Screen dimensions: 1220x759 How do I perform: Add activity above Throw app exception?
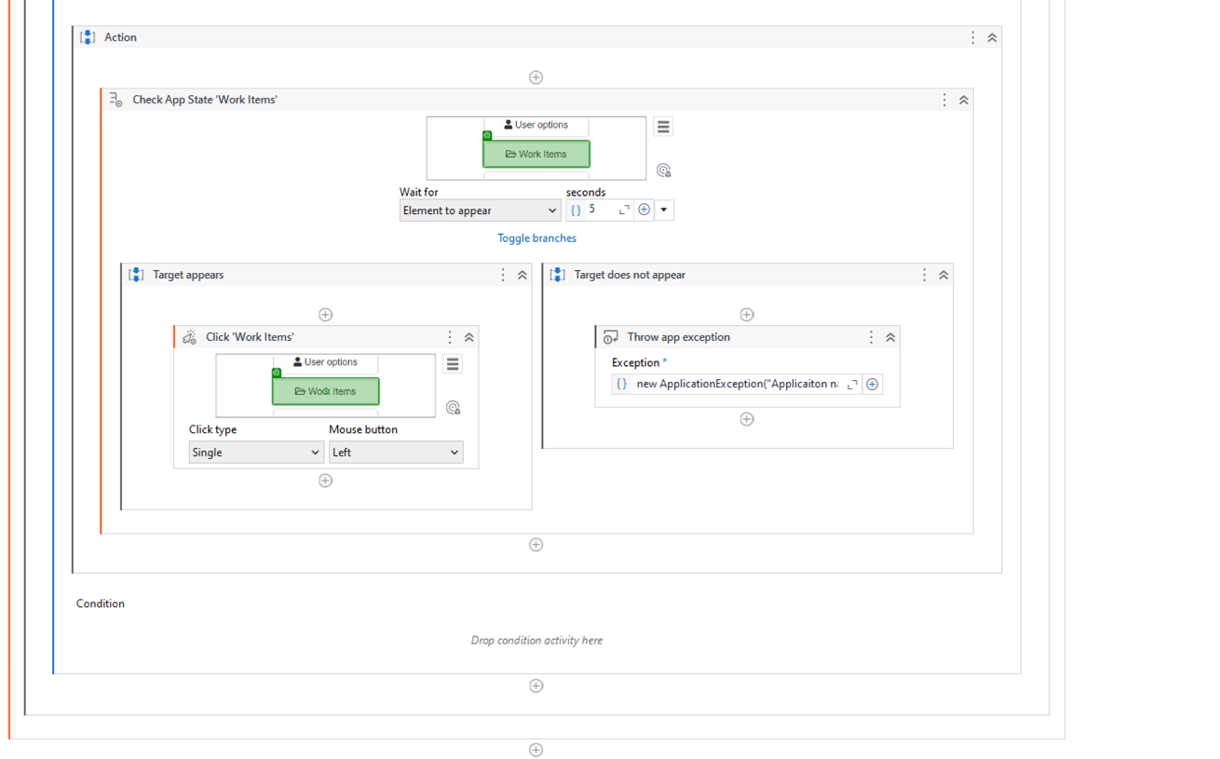pyautogui.click(x=746, y=315)
